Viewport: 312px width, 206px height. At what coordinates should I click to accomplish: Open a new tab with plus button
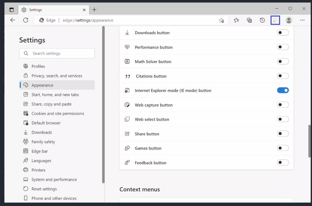pyautogui.click(x=94, y=10)
